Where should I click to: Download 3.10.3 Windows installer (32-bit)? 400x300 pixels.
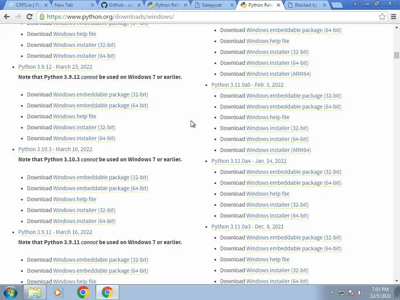click(x=84, y=210)
